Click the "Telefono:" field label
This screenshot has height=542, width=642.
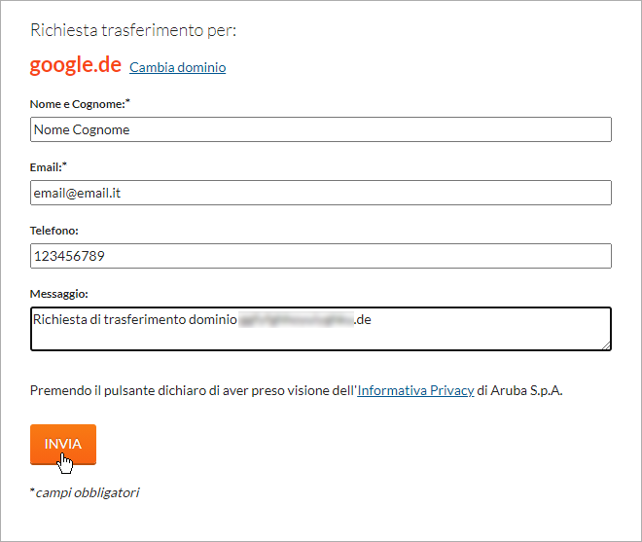coord(54,231)
